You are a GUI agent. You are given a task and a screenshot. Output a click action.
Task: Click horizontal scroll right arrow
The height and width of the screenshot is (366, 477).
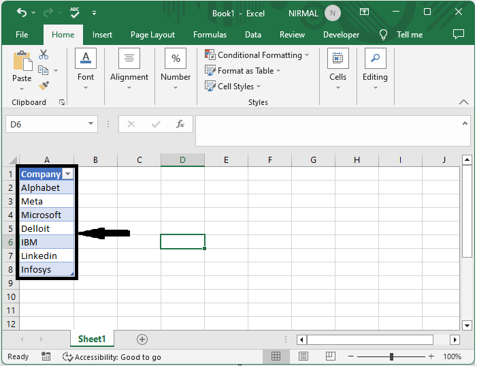[455, 339]
